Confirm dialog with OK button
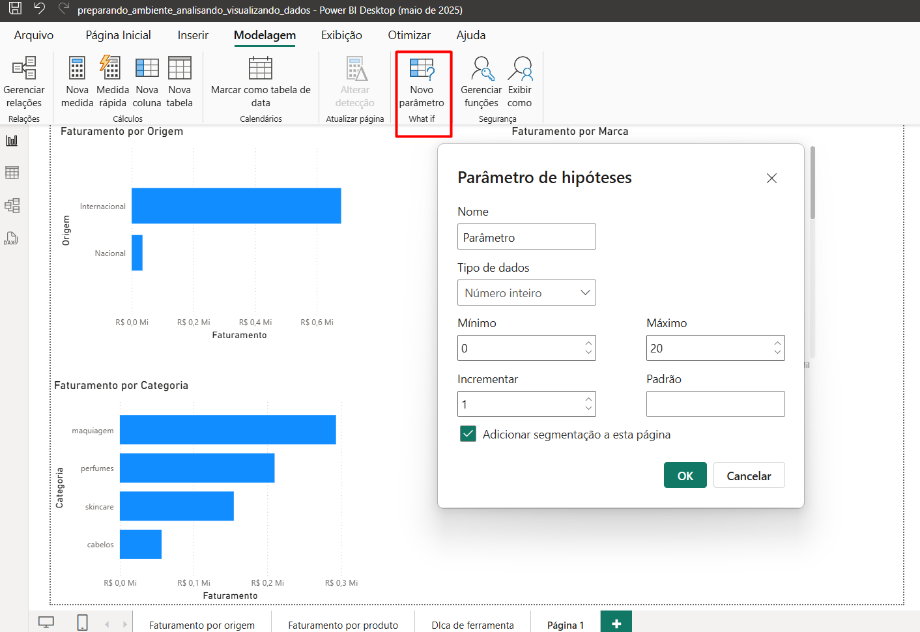This screenshot has height=632, width=920. [x=685, y=475]
